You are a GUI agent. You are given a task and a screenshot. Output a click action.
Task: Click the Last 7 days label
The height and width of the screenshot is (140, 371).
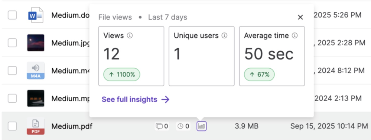tap(167, 17)
